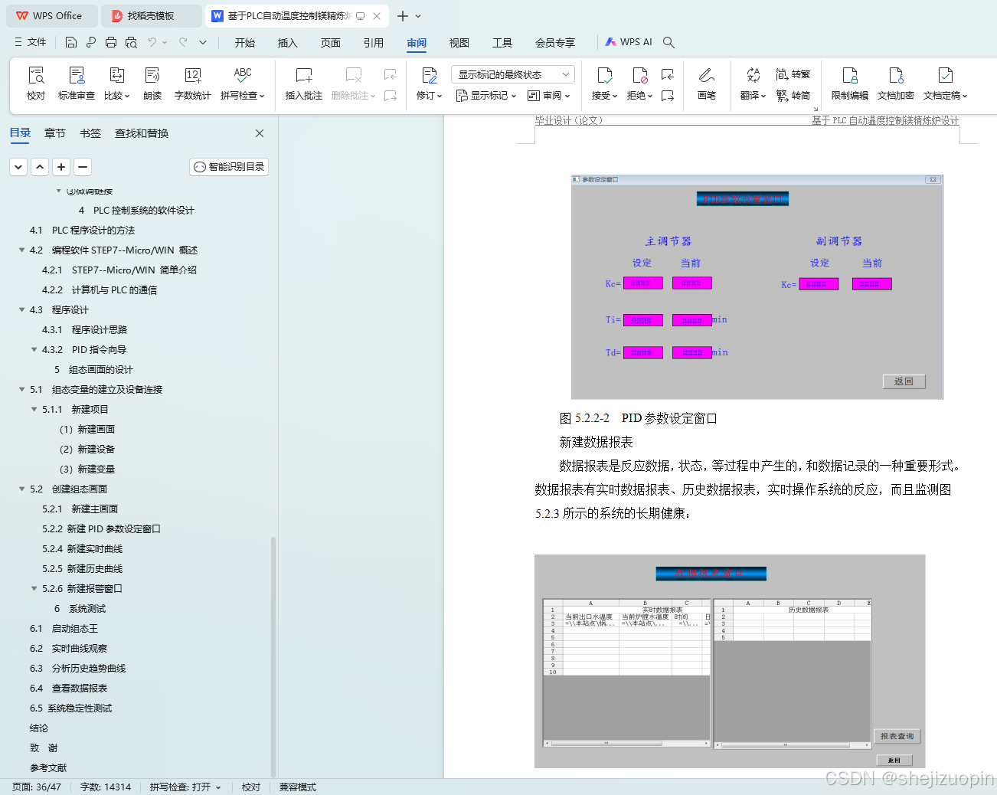997x795 pixels.
Task: Close the navigation pane with X
Action: (260, 133)
